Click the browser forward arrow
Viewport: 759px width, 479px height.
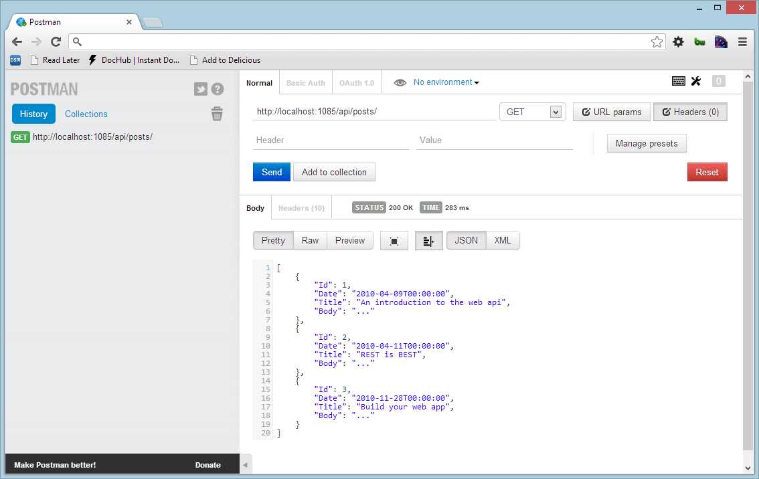36,41
